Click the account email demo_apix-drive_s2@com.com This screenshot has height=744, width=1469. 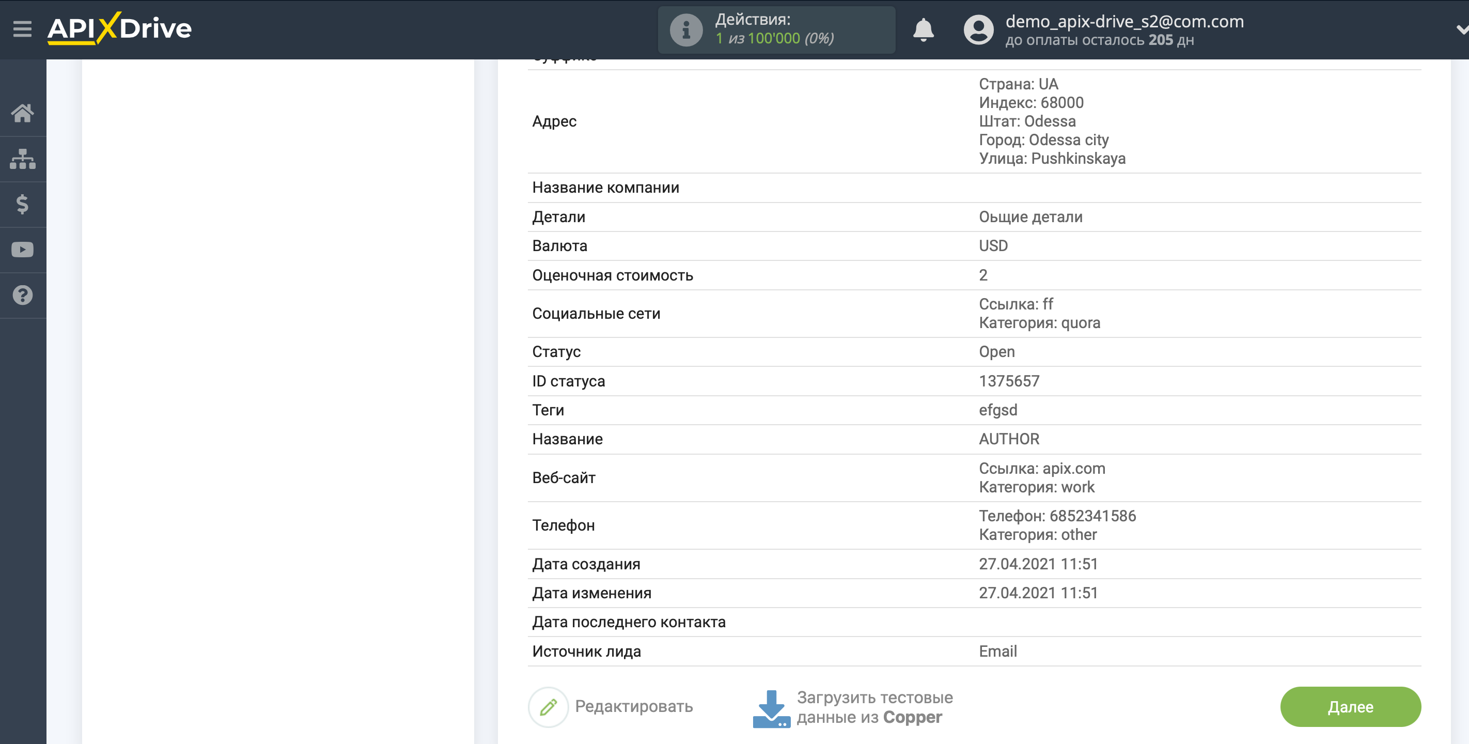1124,21
